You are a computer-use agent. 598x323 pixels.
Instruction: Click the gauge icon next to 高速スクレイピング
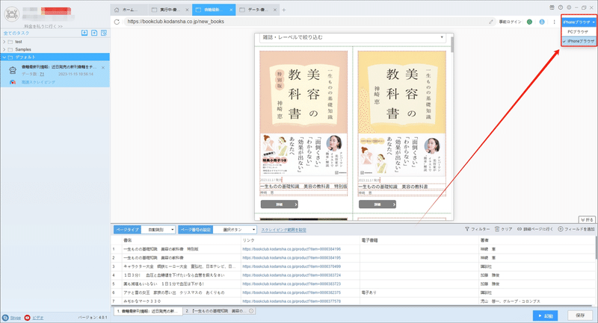tap(13, 82)
